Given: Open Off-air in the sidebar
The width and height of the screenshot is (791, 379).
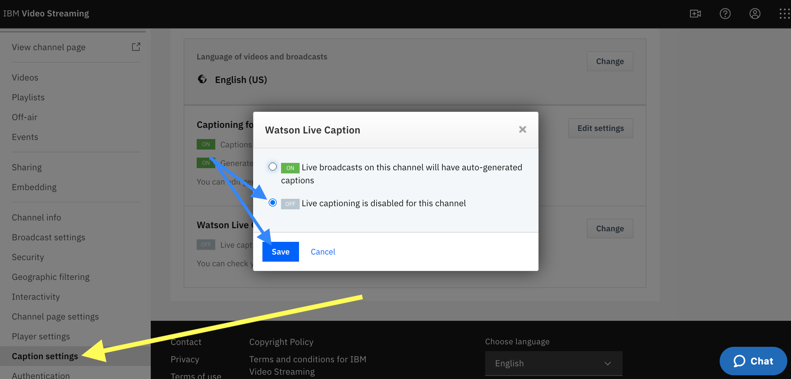Looking at the screenshot, I should pyautogui.click(x=25, y=117).
